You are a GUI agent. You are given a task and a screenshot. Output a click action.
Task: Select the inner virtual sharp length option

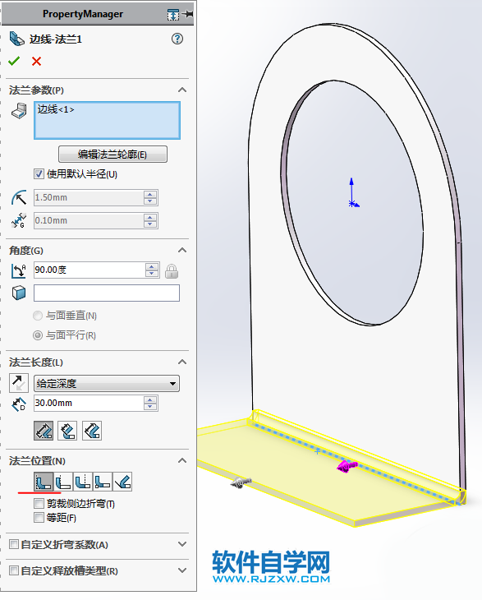(x=67, y=431)
